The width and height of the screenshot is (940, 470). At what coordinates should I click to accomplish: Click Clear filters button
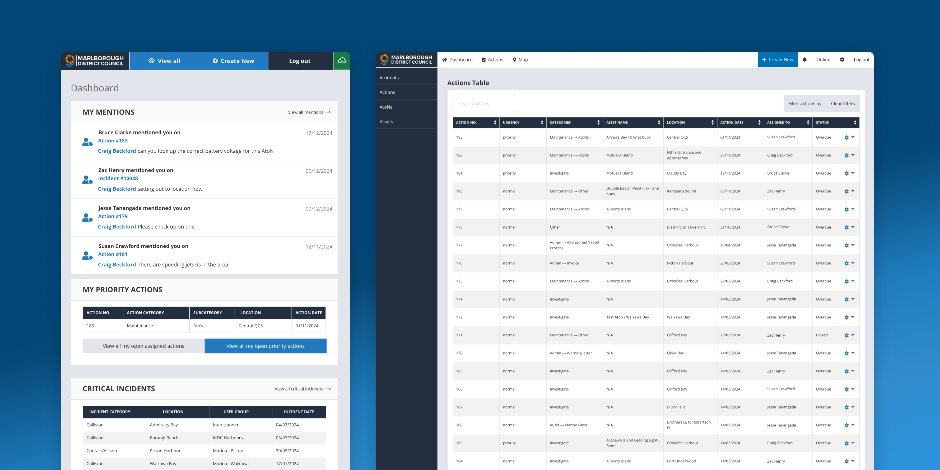(843, 104)
